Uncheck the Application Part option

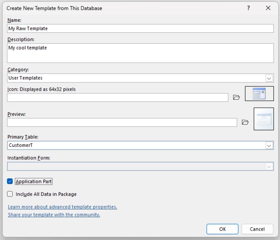(x=10, y=181)
